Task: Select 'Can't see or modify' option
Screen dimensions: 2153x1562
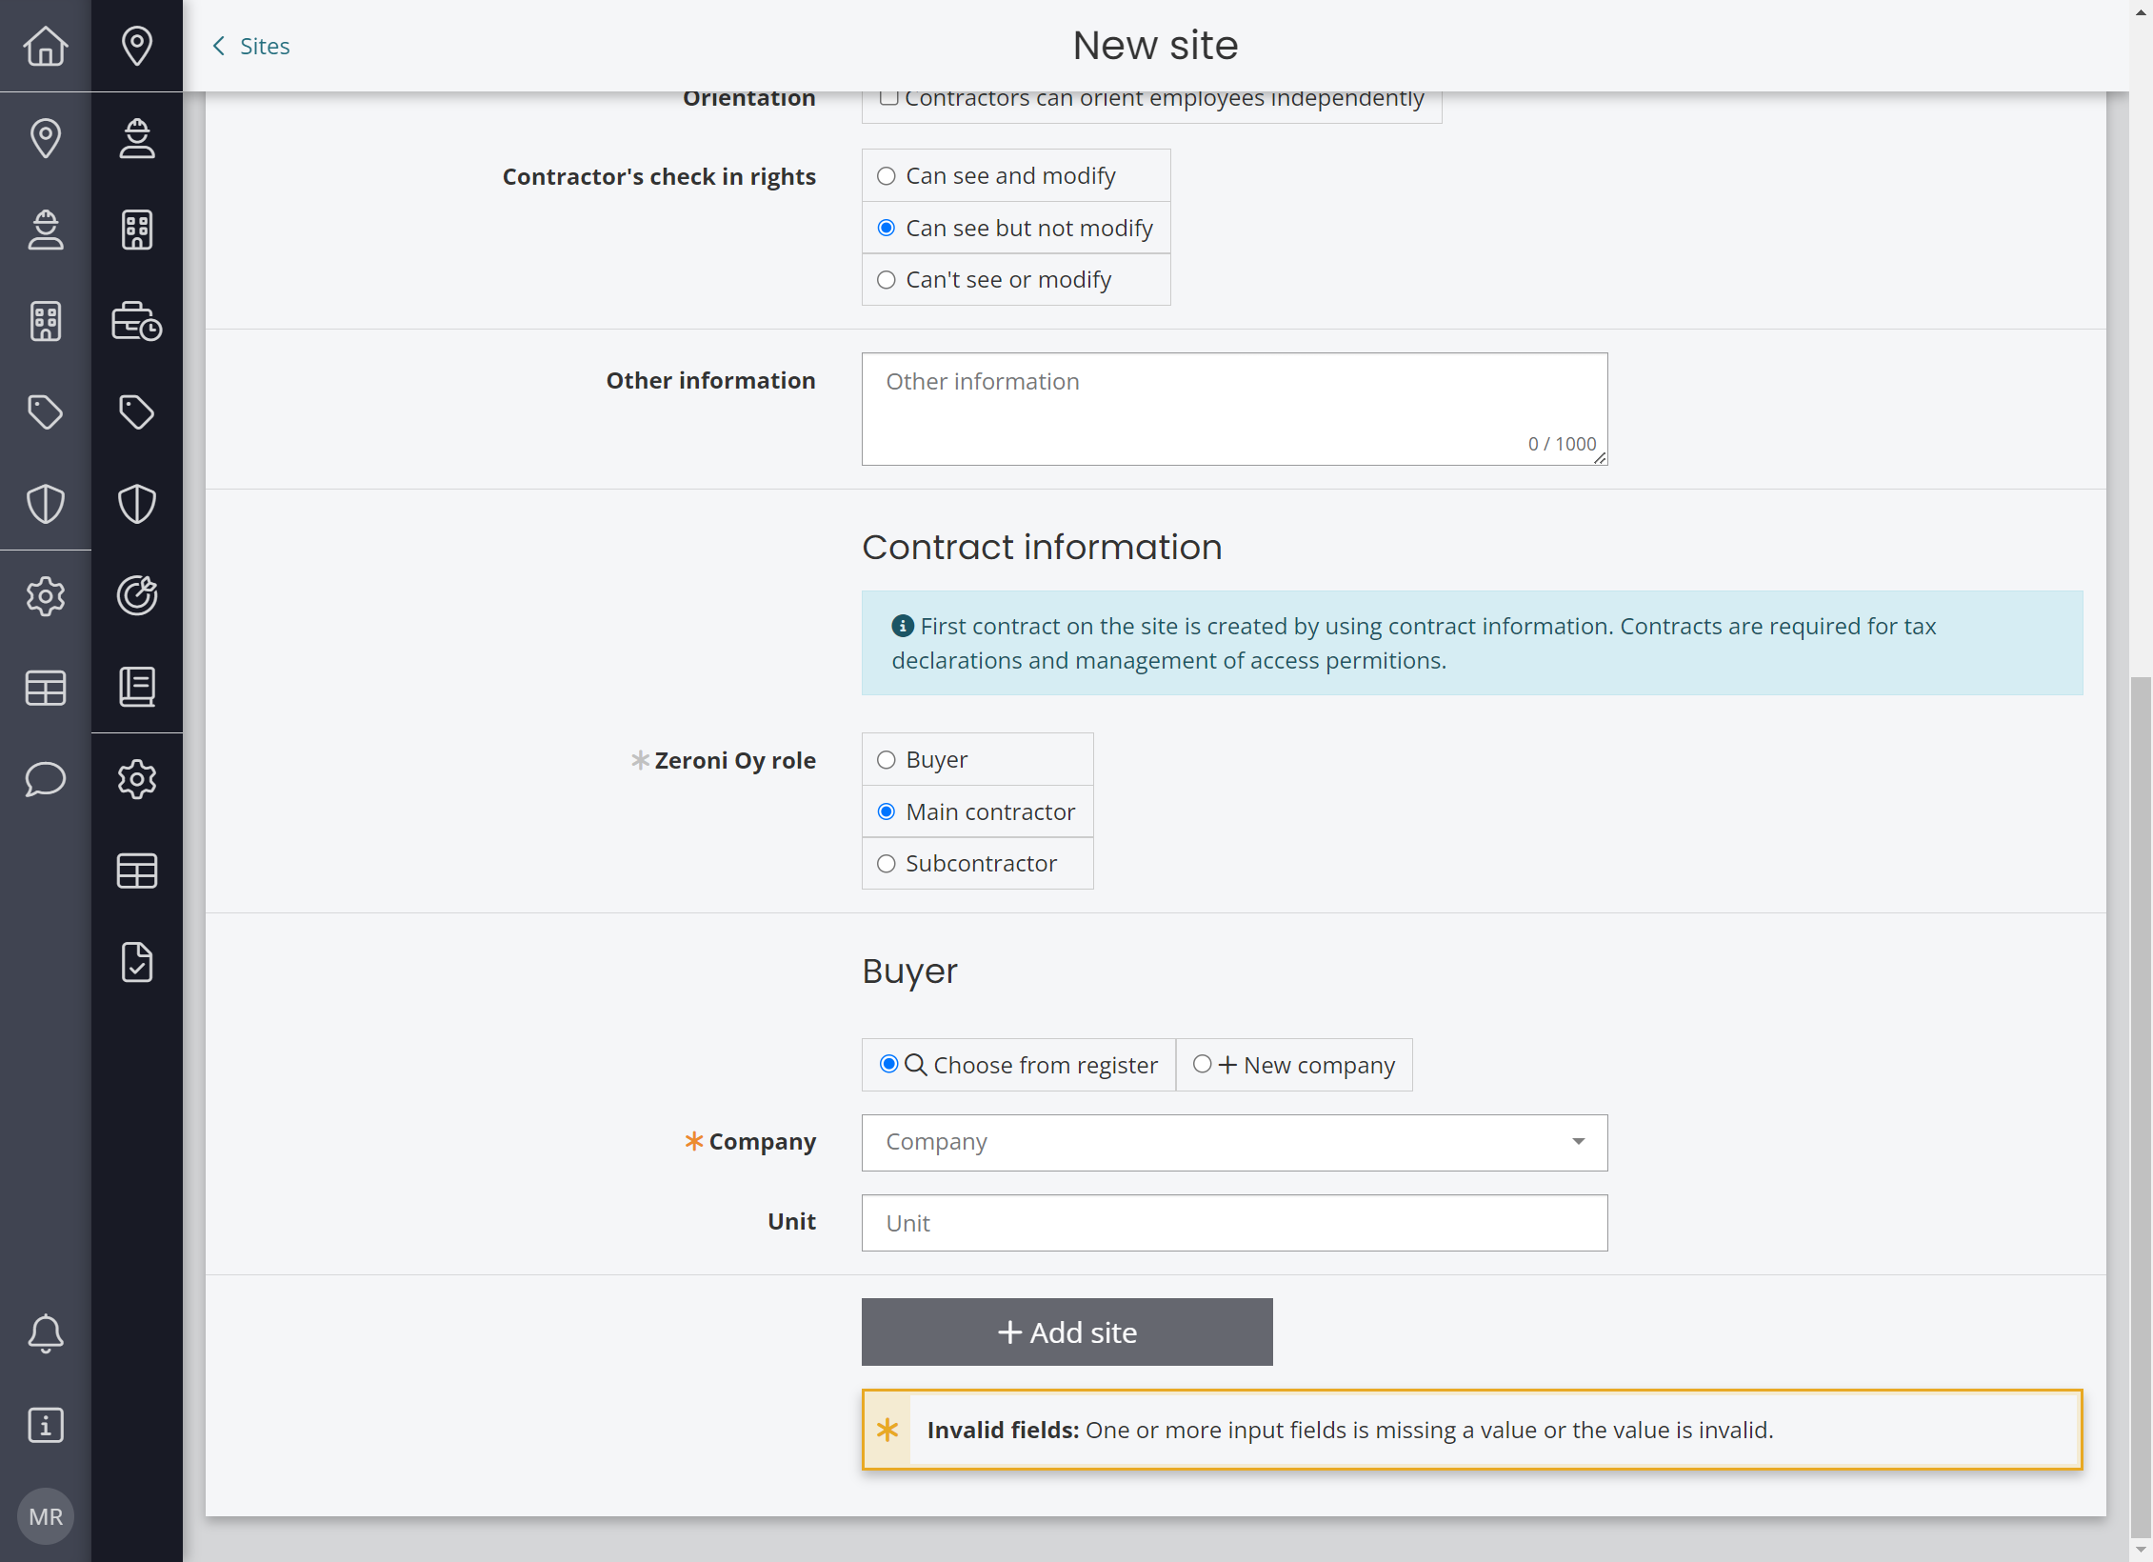Action: pyautogui.click(x=1015, y=279)
